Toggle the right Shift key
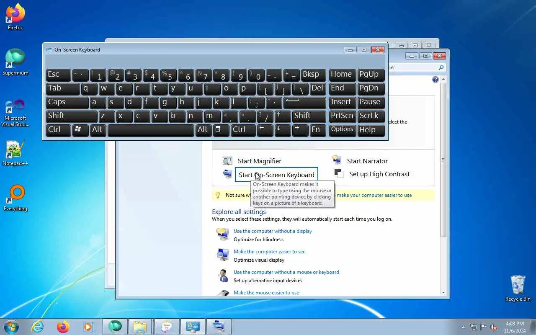 (309, 116)
